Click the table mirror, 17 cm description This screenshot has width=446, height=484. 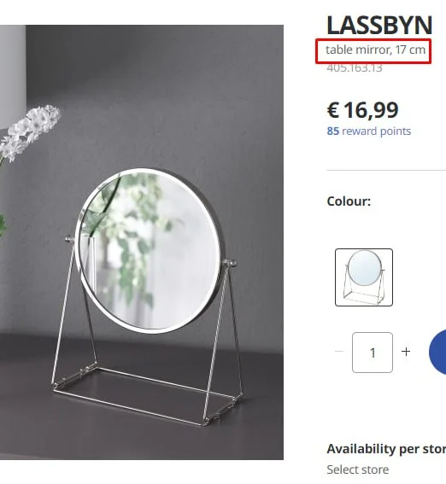point(376,50)
